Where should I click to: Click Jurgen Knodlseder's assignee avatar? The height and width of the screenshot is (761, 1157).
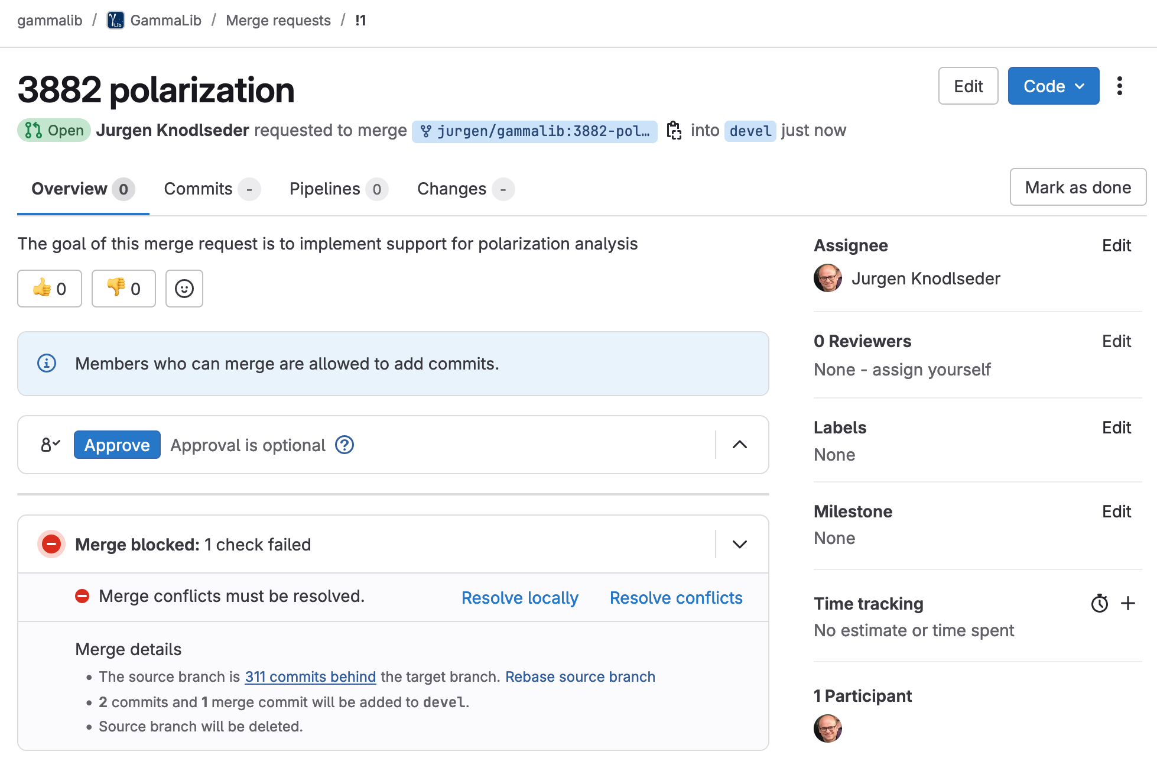click(827, 278)
